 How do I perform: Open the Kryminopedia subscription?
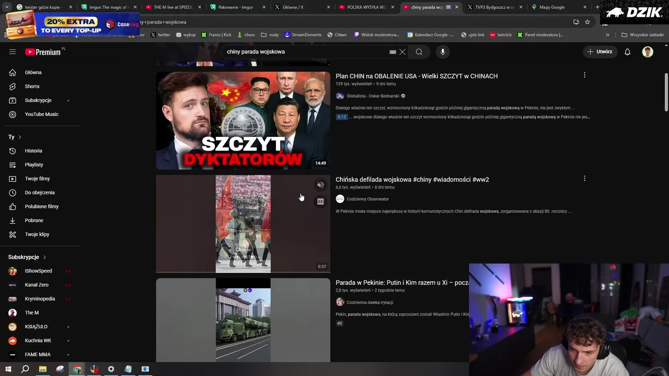(x=40, y=299)
